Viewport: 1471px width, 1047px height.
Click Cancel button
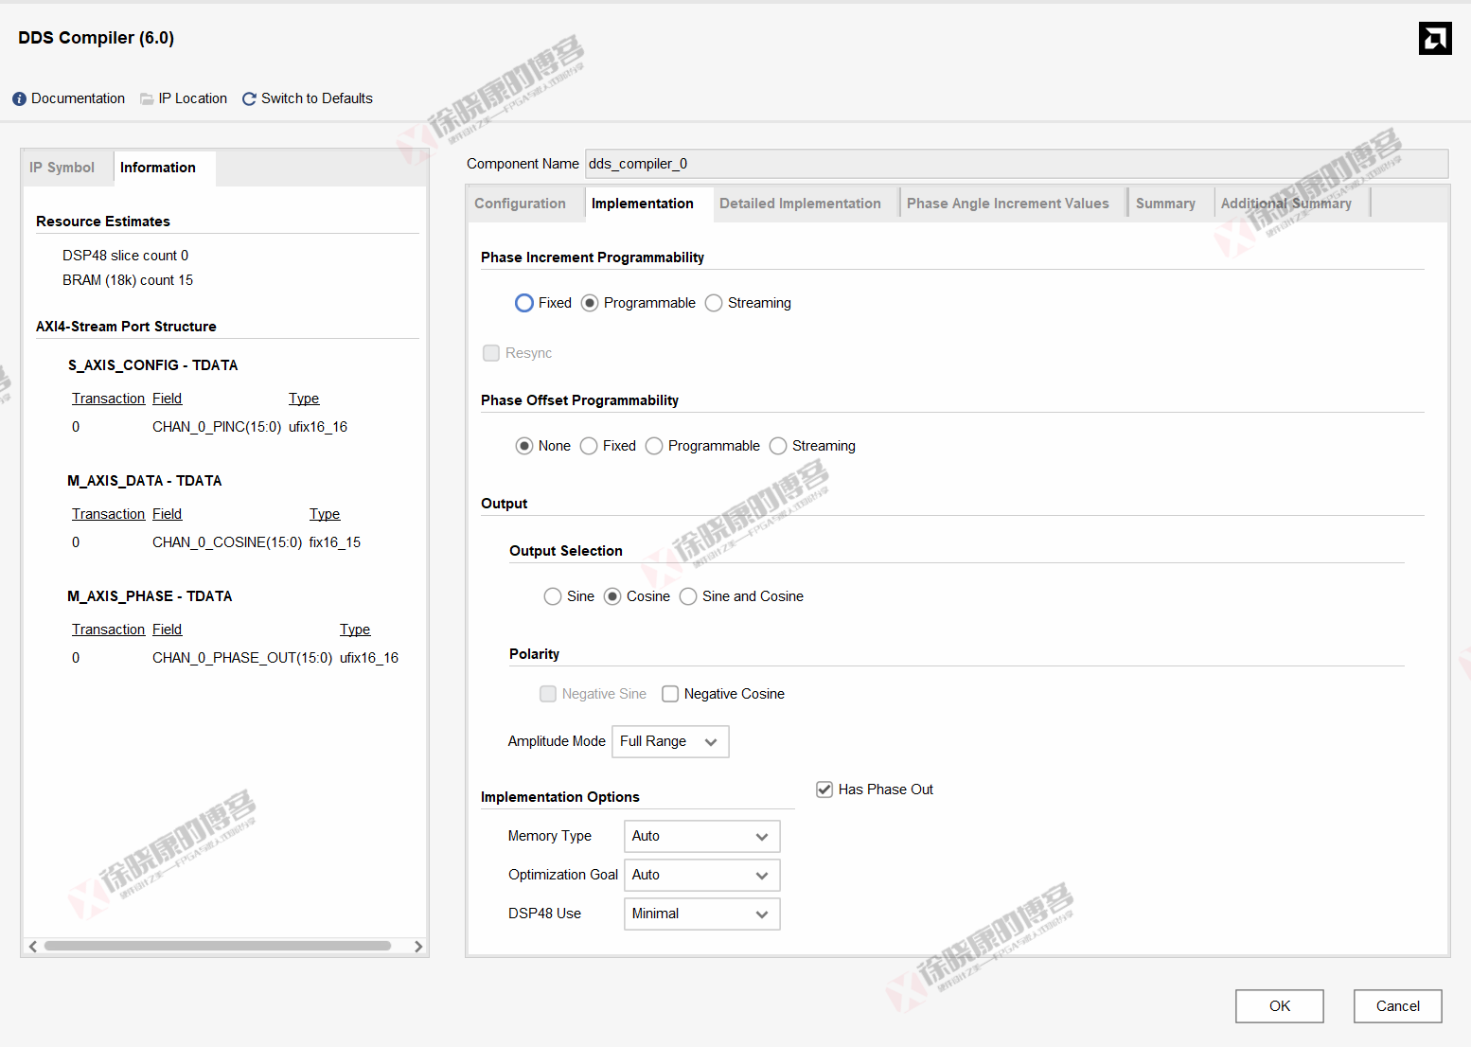1397,1006
